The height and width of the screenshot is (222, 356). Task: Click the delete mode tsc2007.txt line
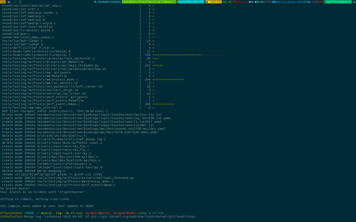point(78,125)
